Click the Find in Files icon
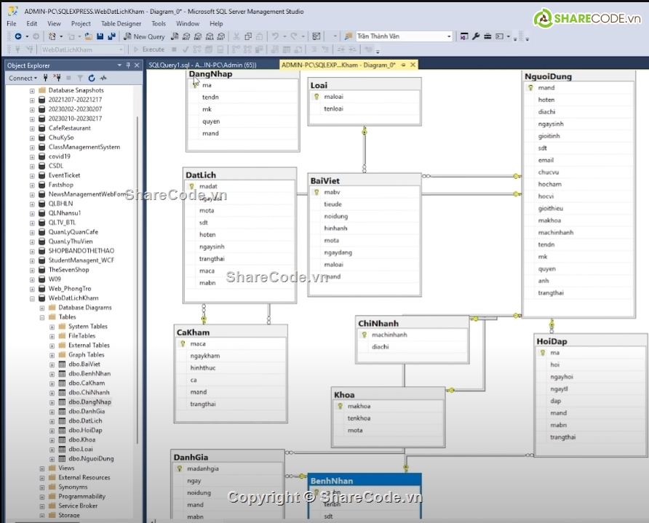This screenshot has width=649, height=523. coord(349,36)
